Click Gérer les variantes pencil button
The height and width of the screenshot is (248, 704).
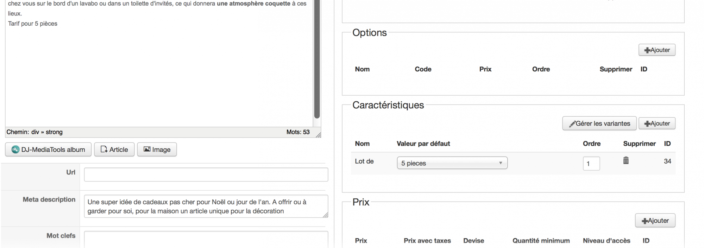point(599,123)
